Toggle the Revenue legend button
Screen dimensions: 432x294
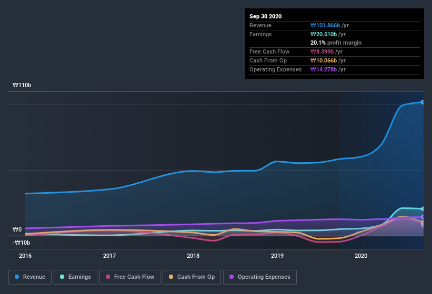click(x=30, y=277)
